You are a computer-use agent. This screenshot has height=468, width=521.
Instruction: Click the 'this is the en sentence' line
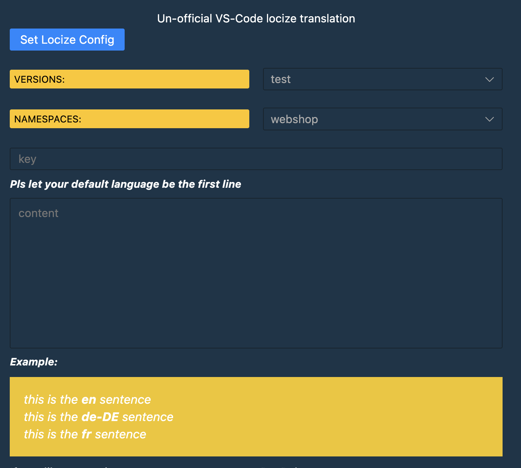pos(87,400)
